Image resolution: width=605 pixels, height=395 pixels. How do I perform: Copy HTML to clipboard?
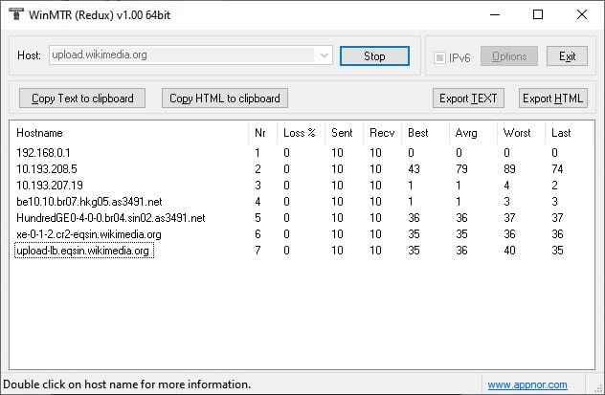point(225,99)
